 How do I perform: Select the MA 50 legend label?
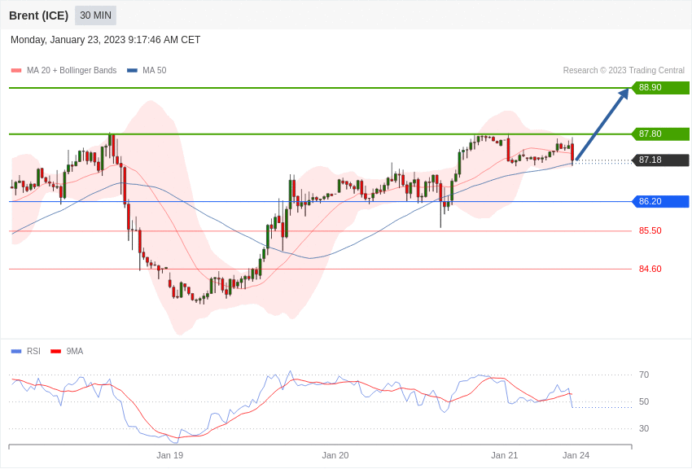(x=155, y=71)
